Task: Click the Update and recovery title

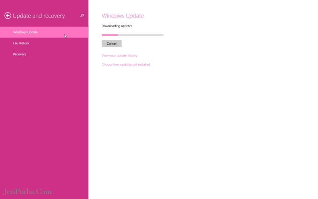Action: coord(39,16)
